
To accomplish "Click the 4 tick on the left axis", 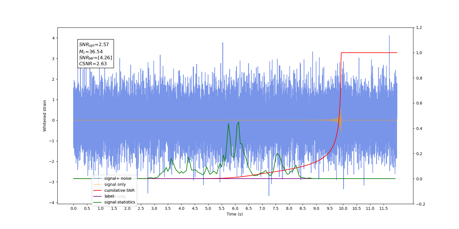I will click(x=53, y=38).
